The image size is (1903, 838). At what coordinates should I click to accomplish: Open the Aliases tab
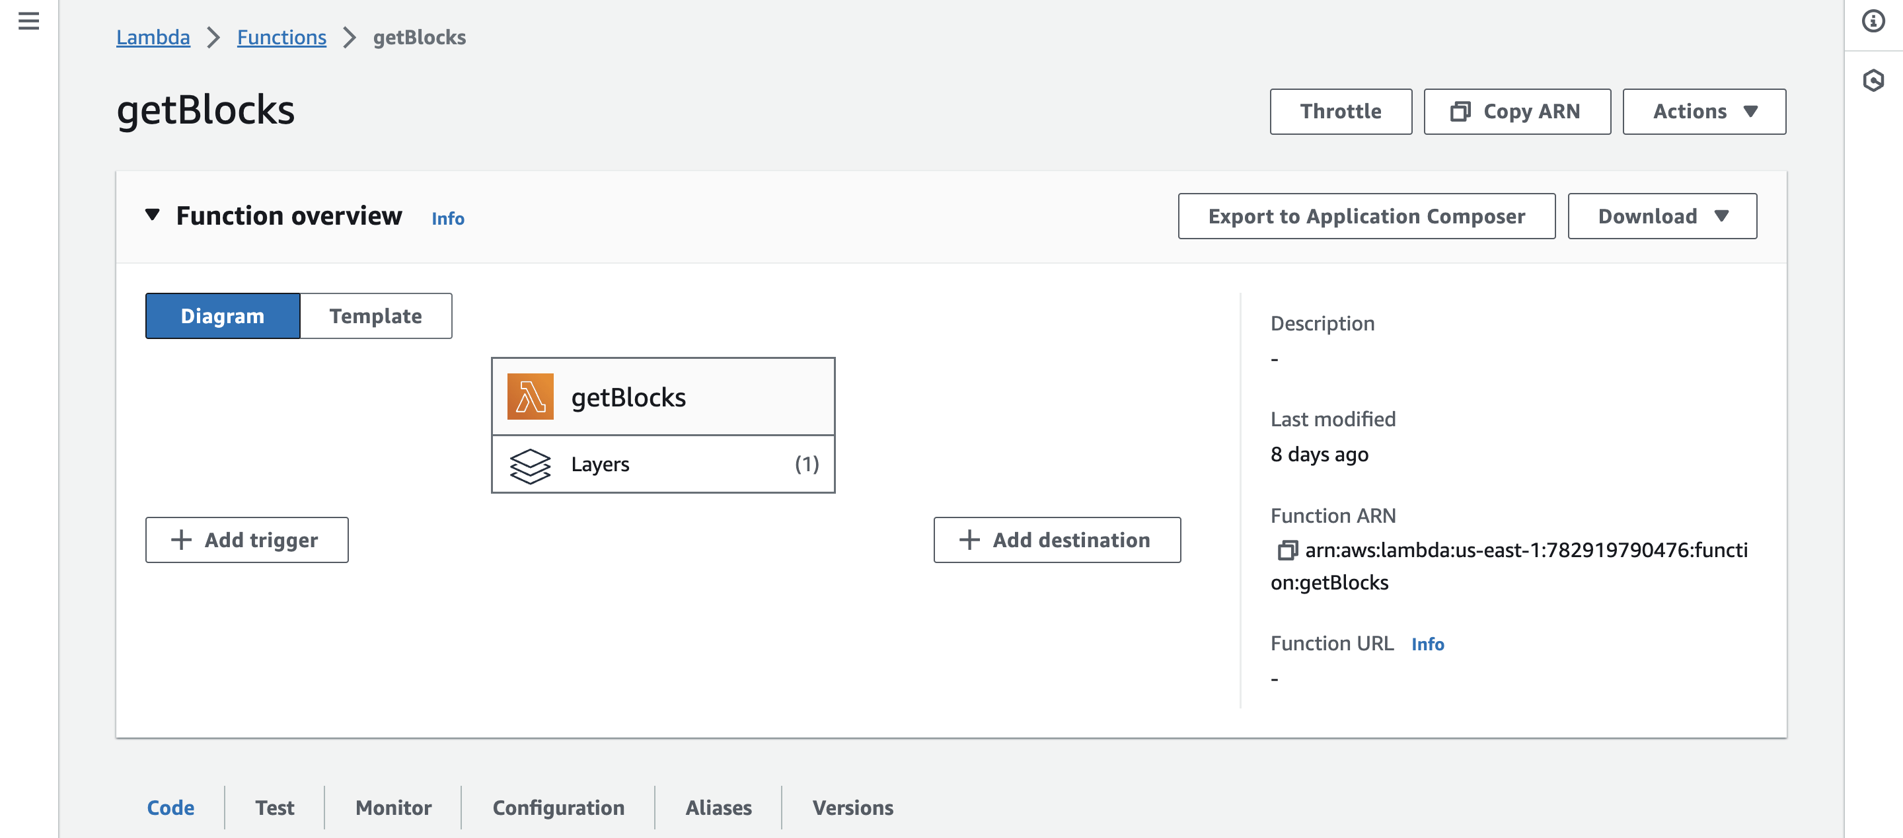tap(719, 808)
